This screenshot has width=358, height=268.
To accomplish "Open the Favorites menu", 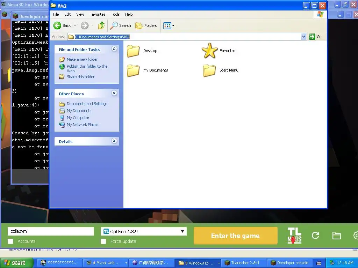I will point(97,14).
